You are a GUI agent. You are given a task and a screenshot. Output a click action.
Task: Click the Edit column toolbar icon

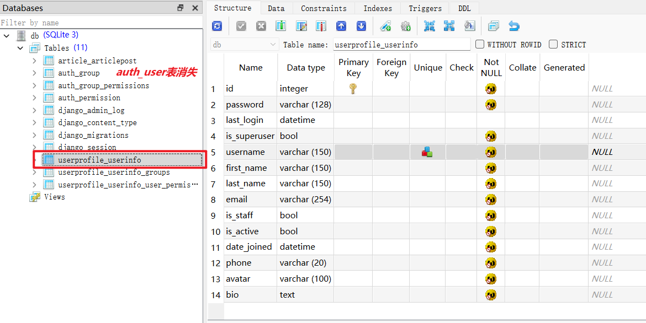pyautogui.click(x=301, y=26)
